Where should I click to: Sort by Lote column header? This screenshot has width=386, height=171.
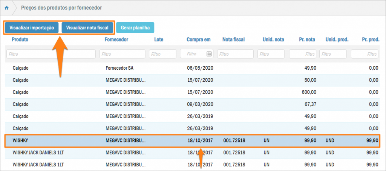[159, 40]
